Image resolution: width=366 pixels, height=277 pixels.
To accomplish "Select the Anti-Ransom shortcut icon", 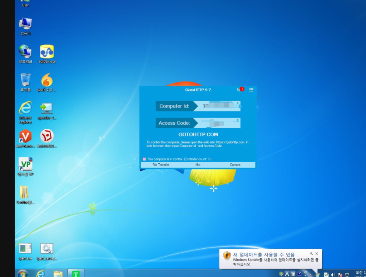I will 25,138.
